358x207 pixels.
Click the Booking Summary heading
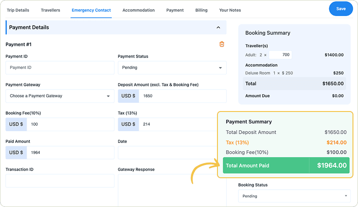click(x=268, y=33)
